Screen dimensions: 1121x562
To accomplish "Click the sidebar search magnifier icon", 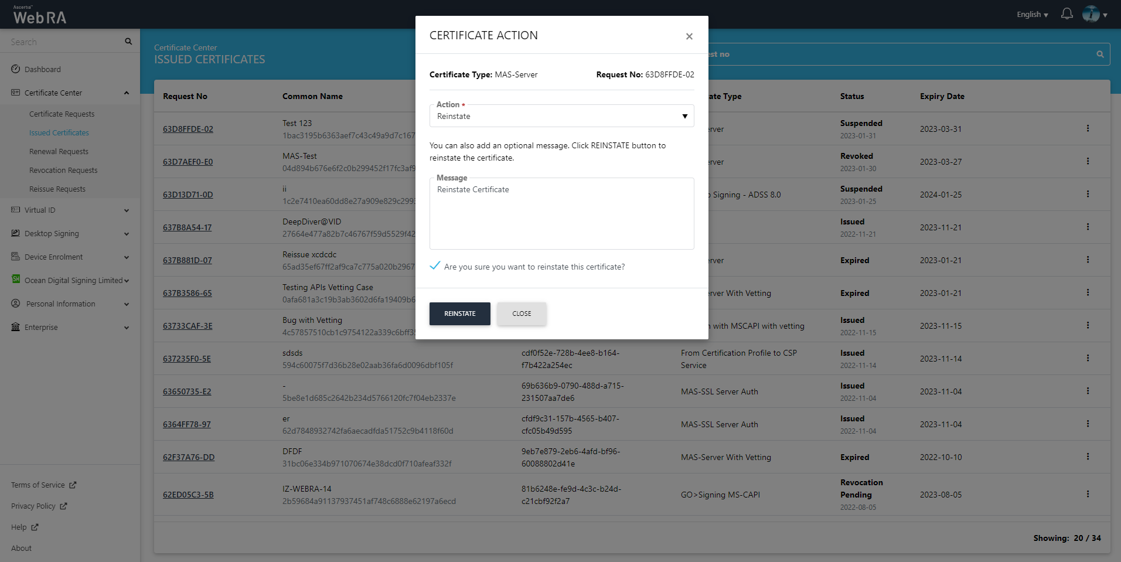I will [128, 42].
